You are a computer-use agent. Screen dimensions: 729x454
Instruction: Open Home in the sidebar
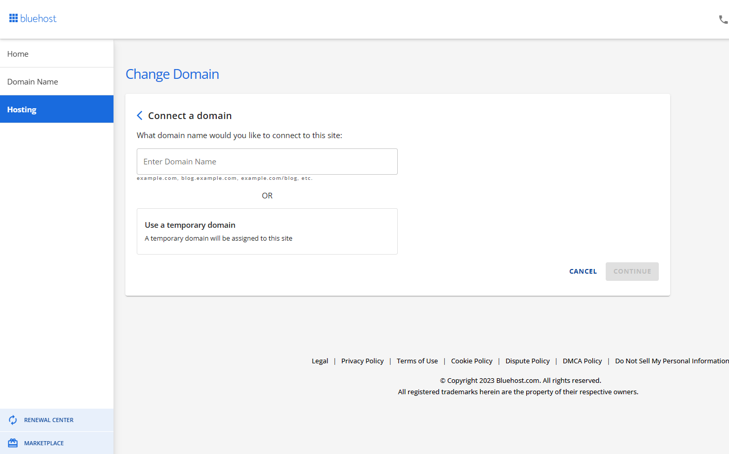pyautogui.click(x=57, y=54)
